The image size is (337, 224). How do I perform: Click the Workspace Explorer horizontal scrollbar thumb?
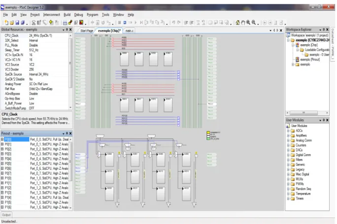[x=303, y=113]
